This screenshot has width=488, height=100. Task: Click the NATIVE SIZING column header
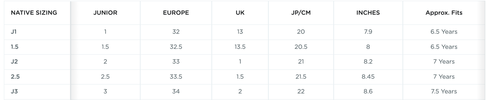pyautogui.click(x=34, y=13)
